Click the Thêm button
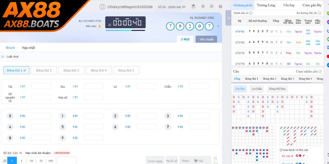This screenshot has width=329, height=164. (x=185, y=161)
